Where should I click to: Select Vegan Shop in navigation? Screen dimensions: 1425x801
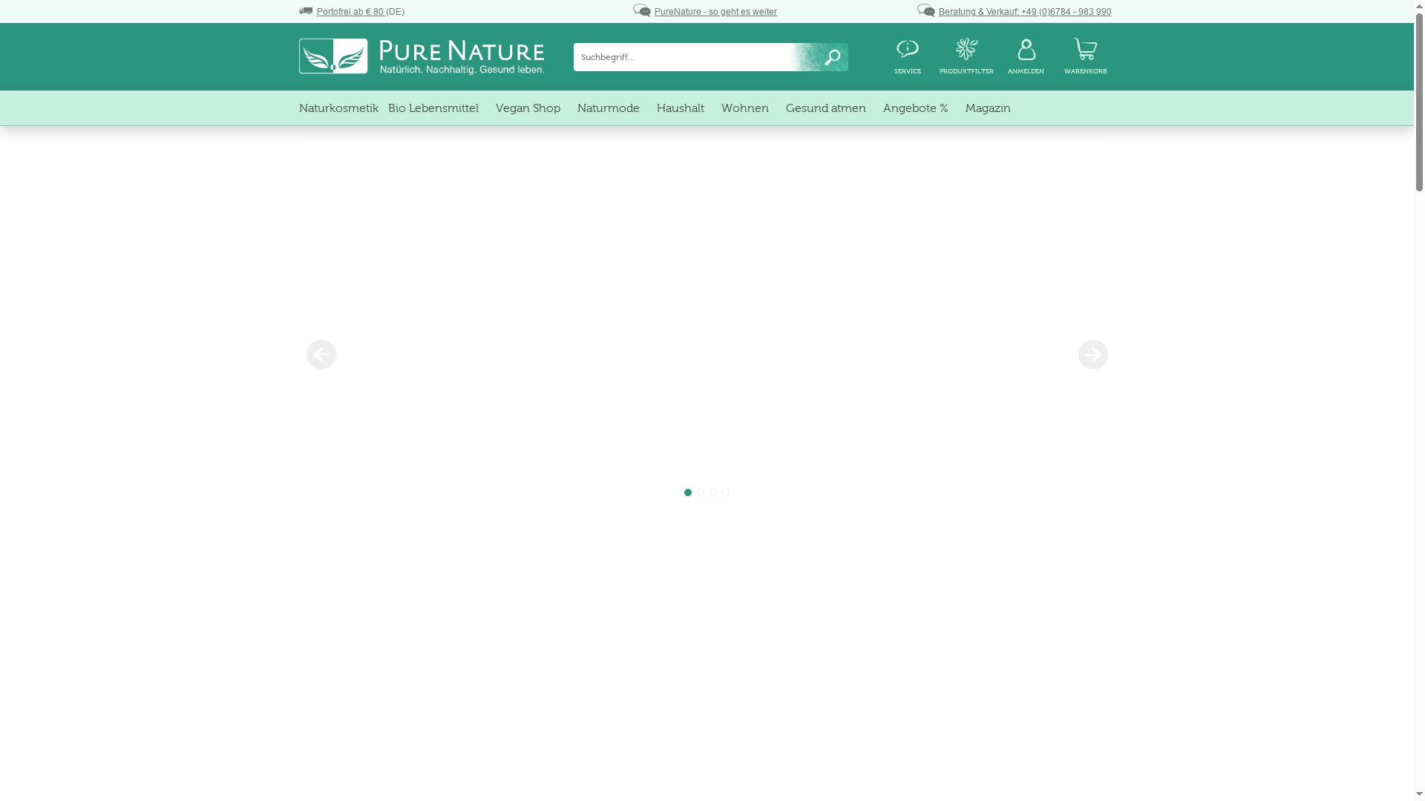pos(528,108)
